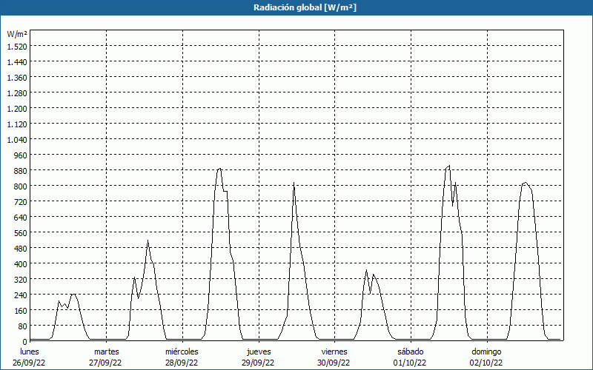The height and width of the screenshot is (370, 593).
Task: Select the W/m² axis unit label
Action: (17, 34)
